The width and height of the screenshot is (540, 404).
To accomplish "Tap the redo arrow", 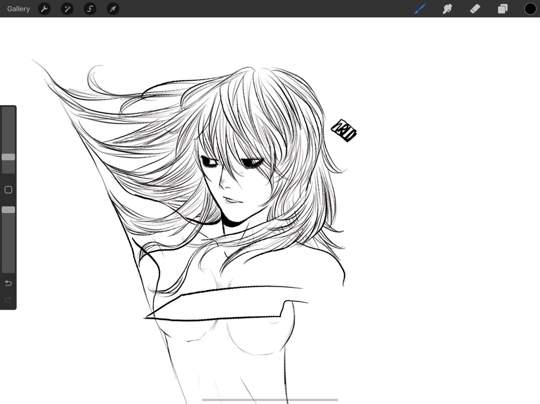I will [x=8, y=299].
